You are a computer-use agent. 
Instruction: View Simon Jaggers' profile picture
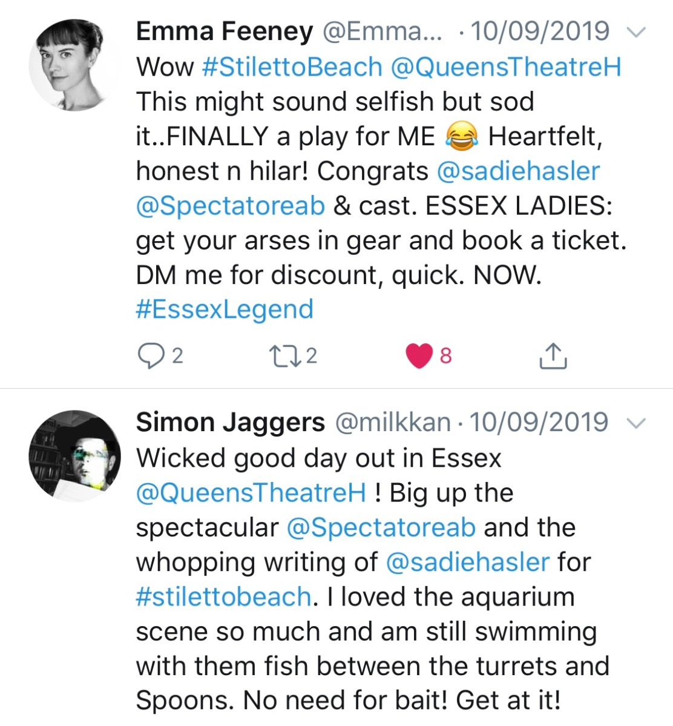coord(74,456)
